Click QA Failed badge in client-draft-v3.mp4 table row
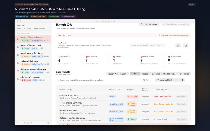 pyautogui.click(x=133, y=97)
